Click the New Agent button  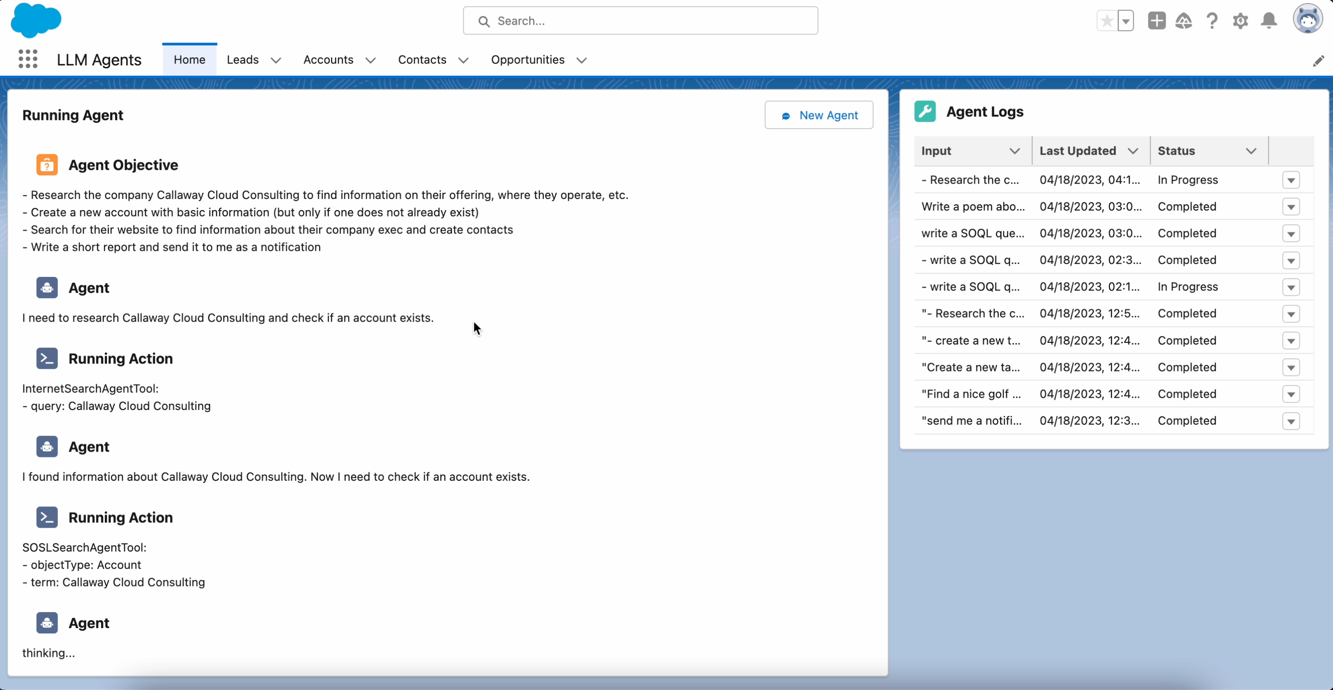pos(819,115)
